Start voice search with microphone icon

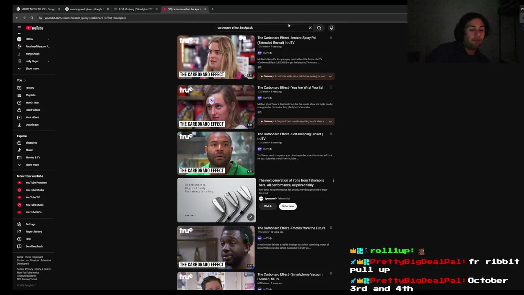coord(331,28)
